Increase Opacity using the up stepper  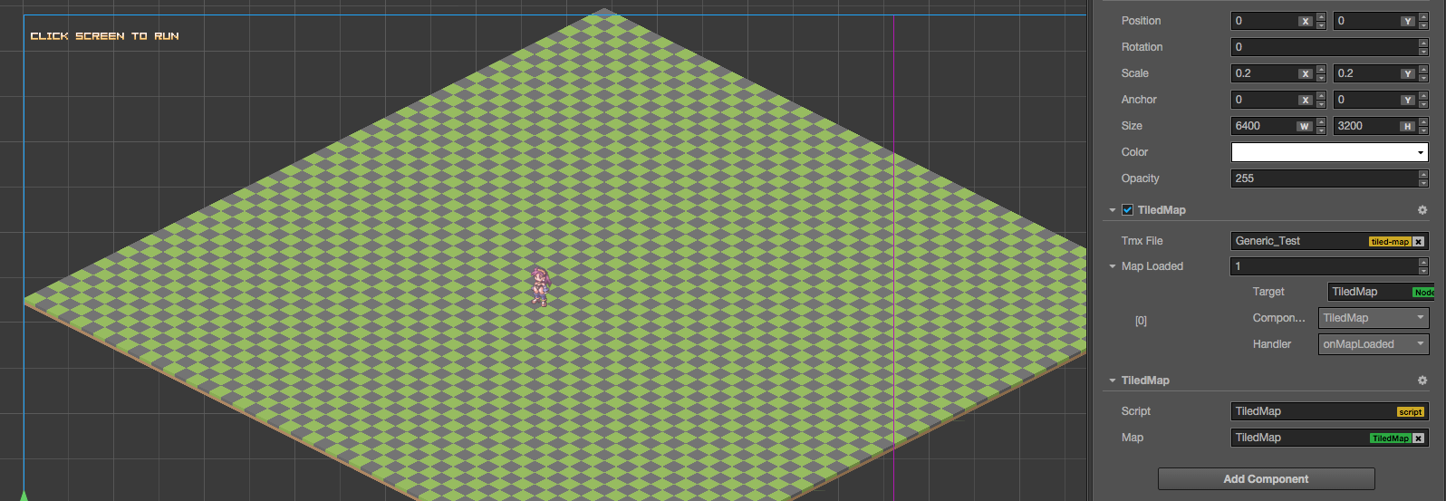[1423, 174]
